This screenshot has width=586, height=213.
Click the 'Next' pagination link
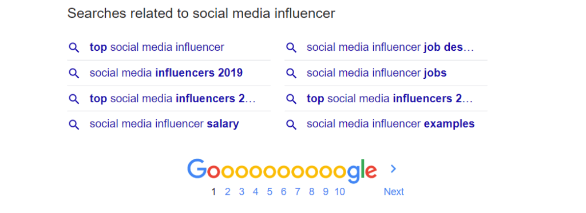point(394,192)
